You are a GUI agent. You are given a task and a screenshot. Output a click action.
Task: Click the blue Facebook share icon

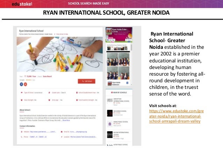(21, 84)
